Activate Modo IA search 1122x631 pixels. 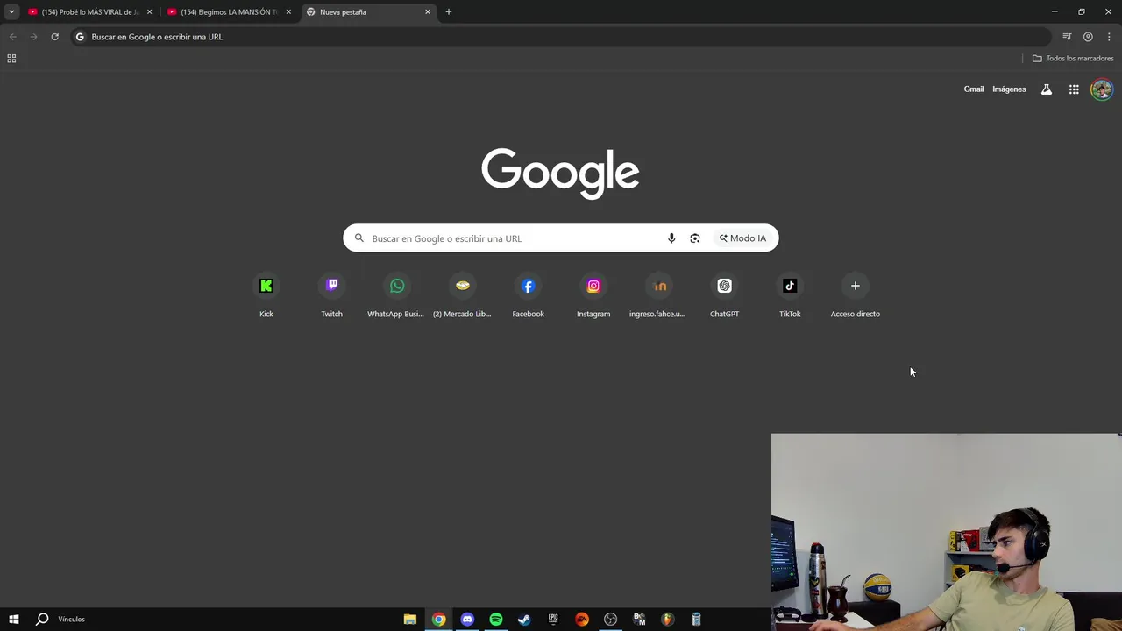(742, 238)
